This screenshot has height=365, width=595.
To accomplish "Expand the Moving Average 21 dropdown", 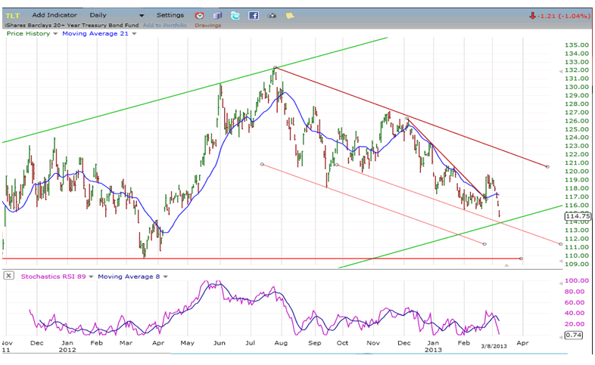I will (x=134, y=33).
